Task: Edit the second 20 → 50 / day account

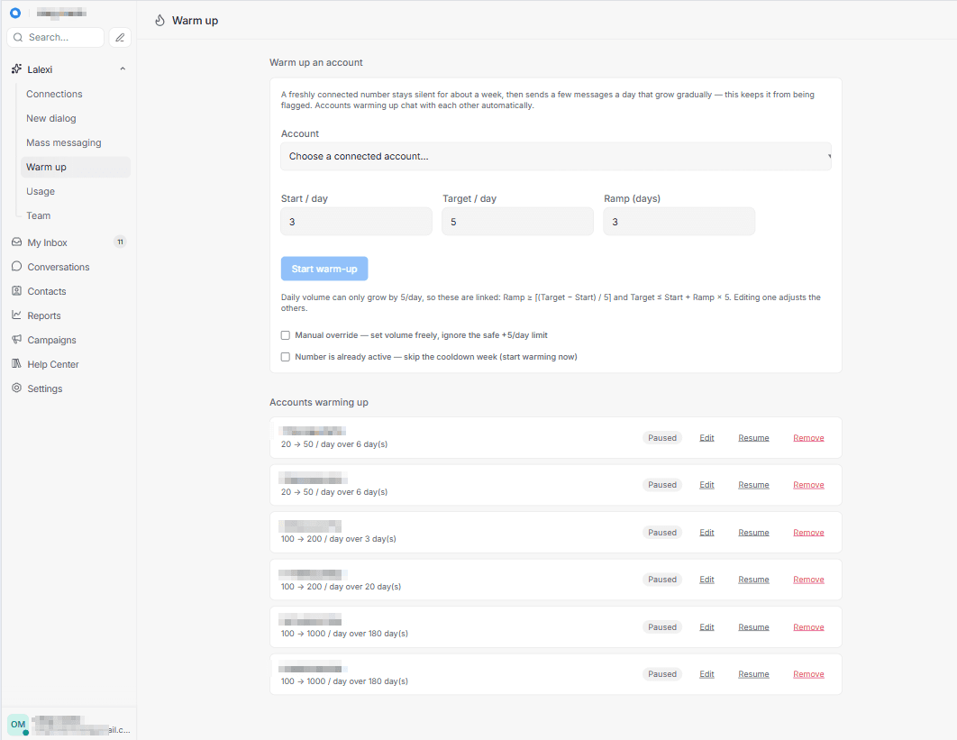Action: (706, 485)
